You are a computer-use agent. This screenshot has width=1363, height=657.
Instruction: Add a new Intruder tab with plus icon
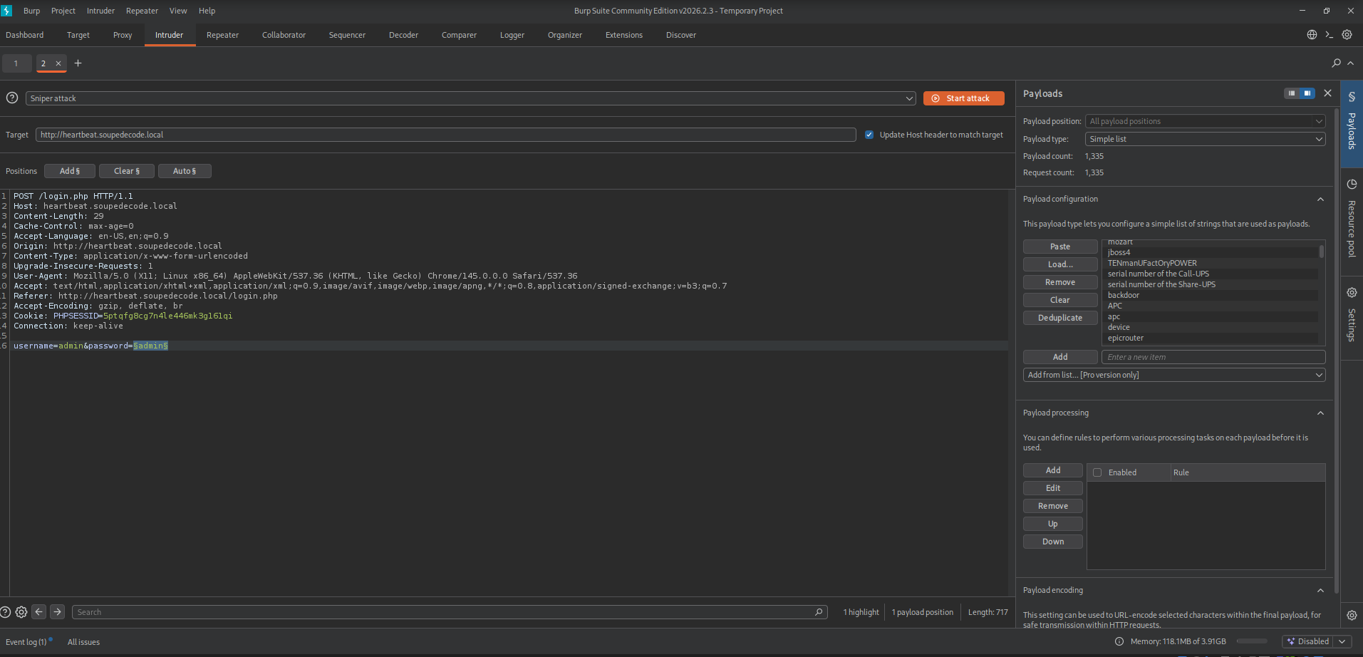click(78, 63)
